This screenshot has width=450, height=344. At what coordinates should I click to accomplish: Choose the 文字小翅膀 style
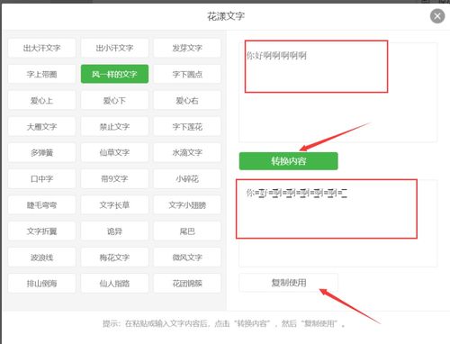point(187,204)
